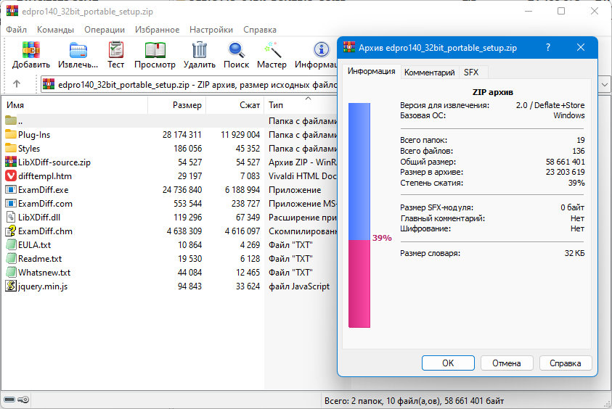
Task: Click the Степень сжатия label
Action: point(432,183)
